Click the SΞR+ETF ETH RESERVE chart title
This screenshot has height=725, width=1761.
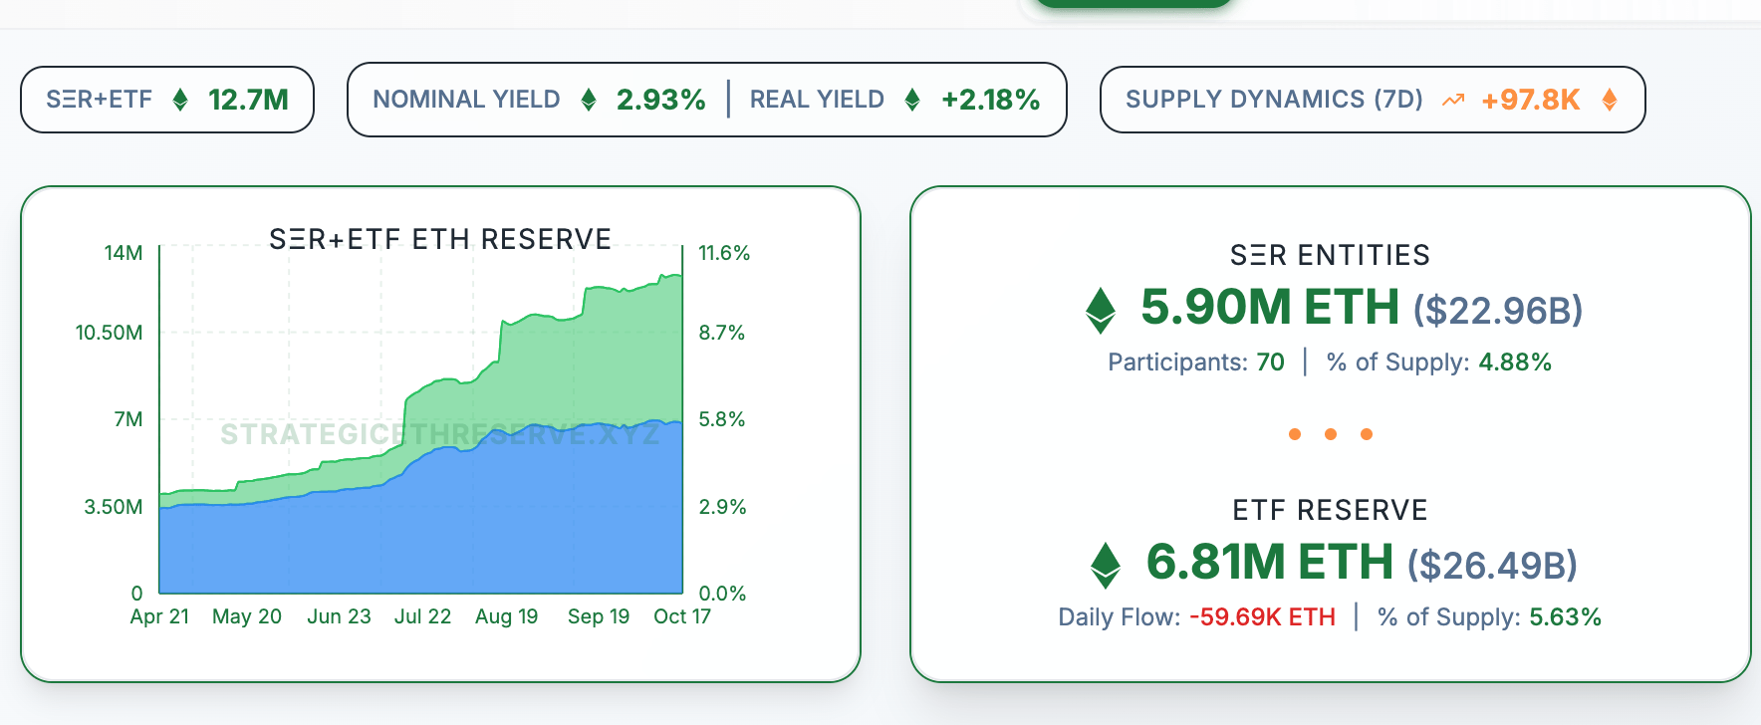tap(440, 240)
